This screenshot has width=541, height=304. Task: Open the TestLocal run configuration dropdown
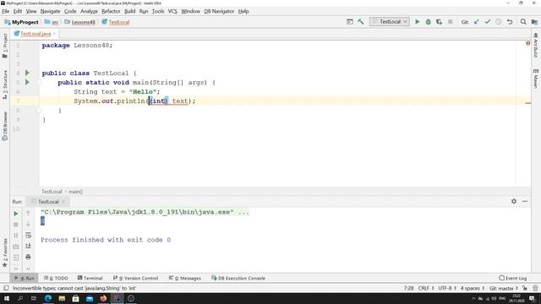point(390,22)
